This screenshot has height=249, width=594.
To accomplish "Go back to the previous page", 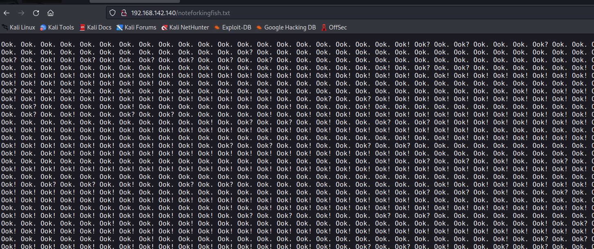I will pos(7,13).
